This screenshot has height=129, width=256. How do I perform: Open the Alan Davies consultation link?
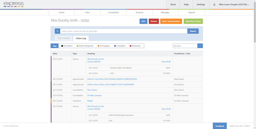(92, 90)
